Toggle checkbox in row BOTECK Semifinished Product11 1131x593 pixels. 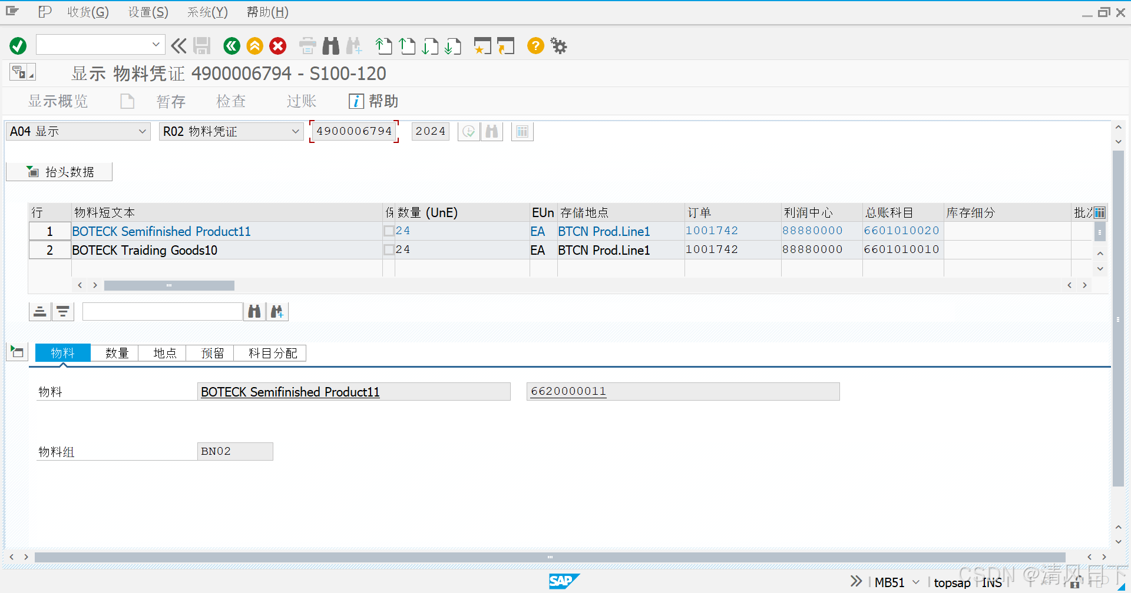tap(389, 231)
